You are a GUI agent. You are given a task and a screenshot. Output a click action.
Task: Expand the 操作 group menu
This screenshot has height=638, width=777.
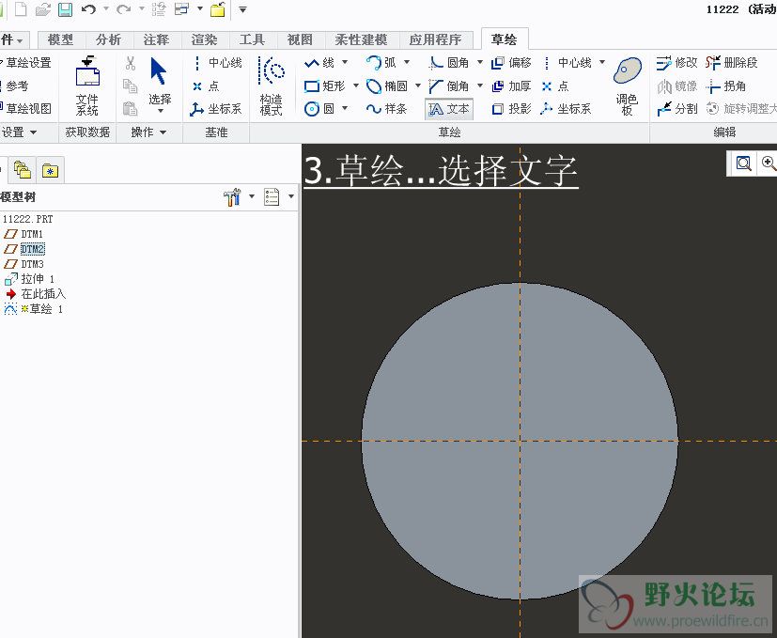(148, 132)
